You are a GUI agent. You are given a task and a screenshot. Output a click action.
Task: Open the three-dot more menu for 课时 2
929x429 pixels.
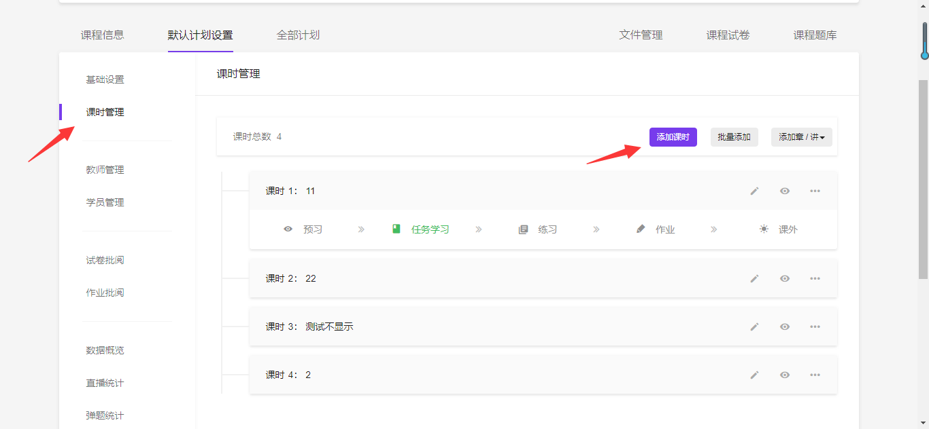tap(815, 278)
